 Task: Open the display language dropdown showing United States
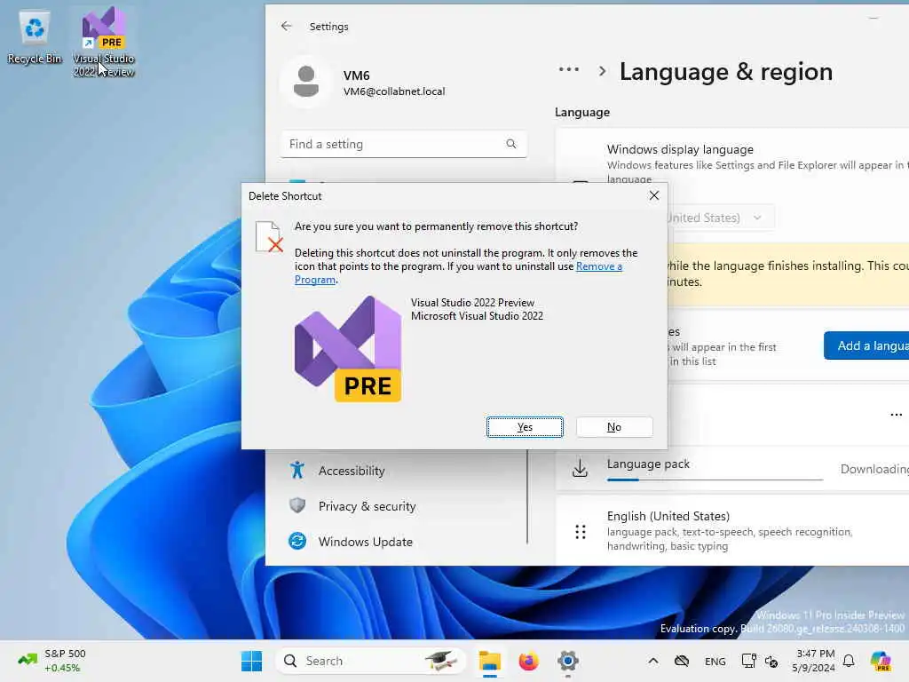(x=721, y=218)
